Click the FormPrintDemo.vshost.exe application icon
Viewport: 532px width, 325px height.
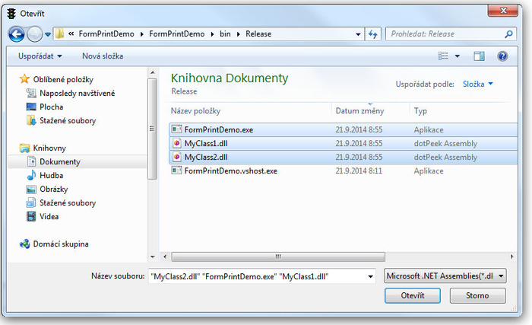tap(176, 170)
